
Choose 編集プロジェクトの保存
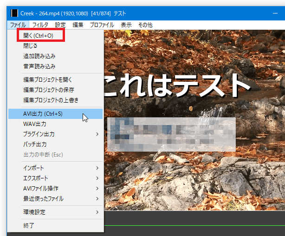tap(55, 90)
